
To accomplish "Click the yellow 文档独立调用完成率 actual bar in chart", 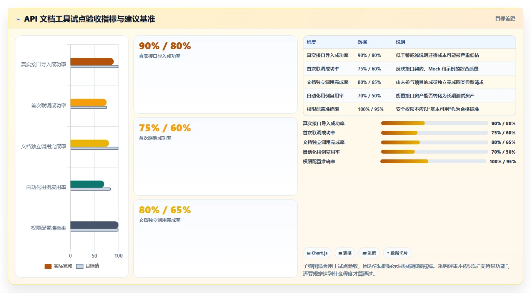I will [90, 143].
